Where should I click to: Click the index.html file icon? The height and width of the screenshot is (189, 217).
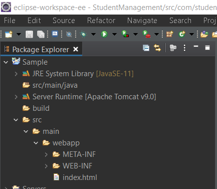(x=56, y=177)
